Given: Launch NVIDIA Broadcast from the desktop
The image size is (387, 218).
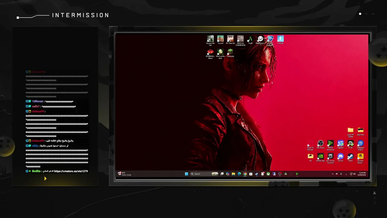Looking at the screenshot, I should (330, 145).
